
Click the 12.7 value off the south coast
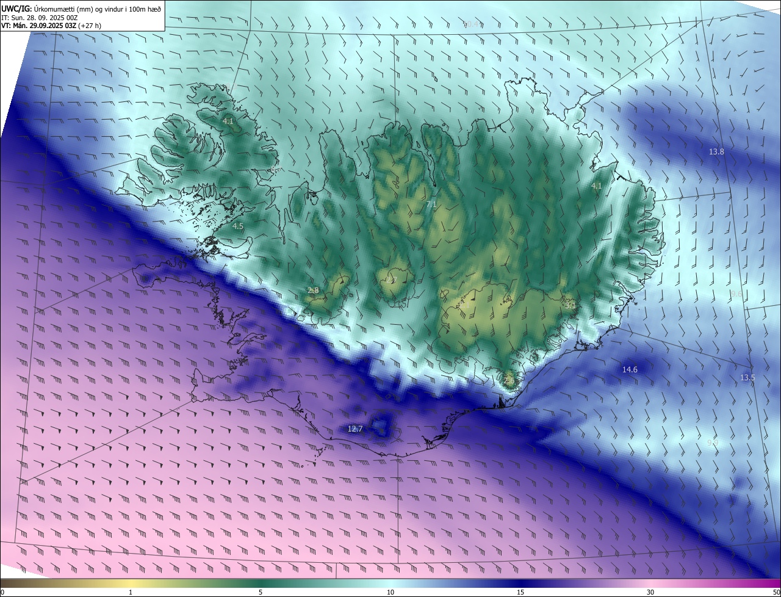coord(355,429)
